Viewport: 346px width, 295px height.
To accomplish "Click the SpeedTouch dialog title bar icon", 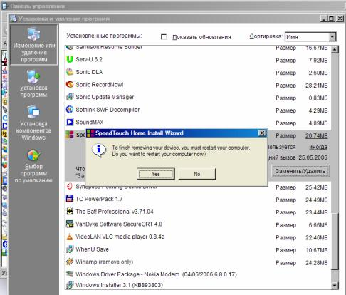I will tap(90, 133).
